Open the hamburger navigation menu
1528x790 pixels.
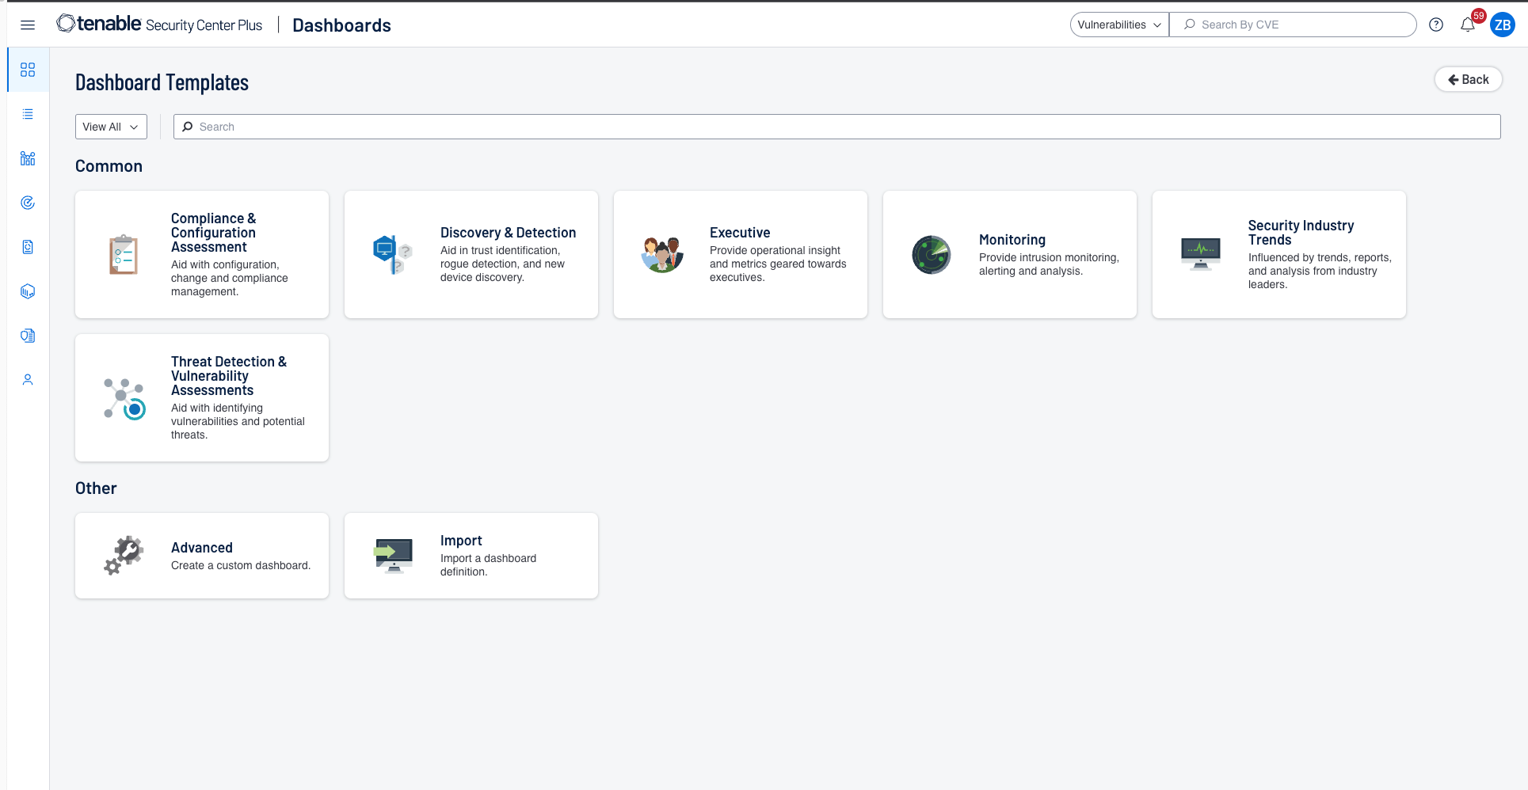pos(28,25)
